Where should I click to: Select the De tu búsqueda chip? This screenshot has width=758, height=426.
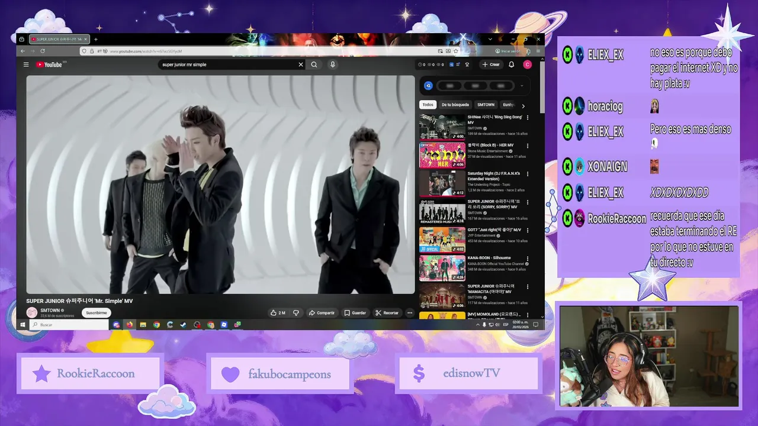point(455,105)
